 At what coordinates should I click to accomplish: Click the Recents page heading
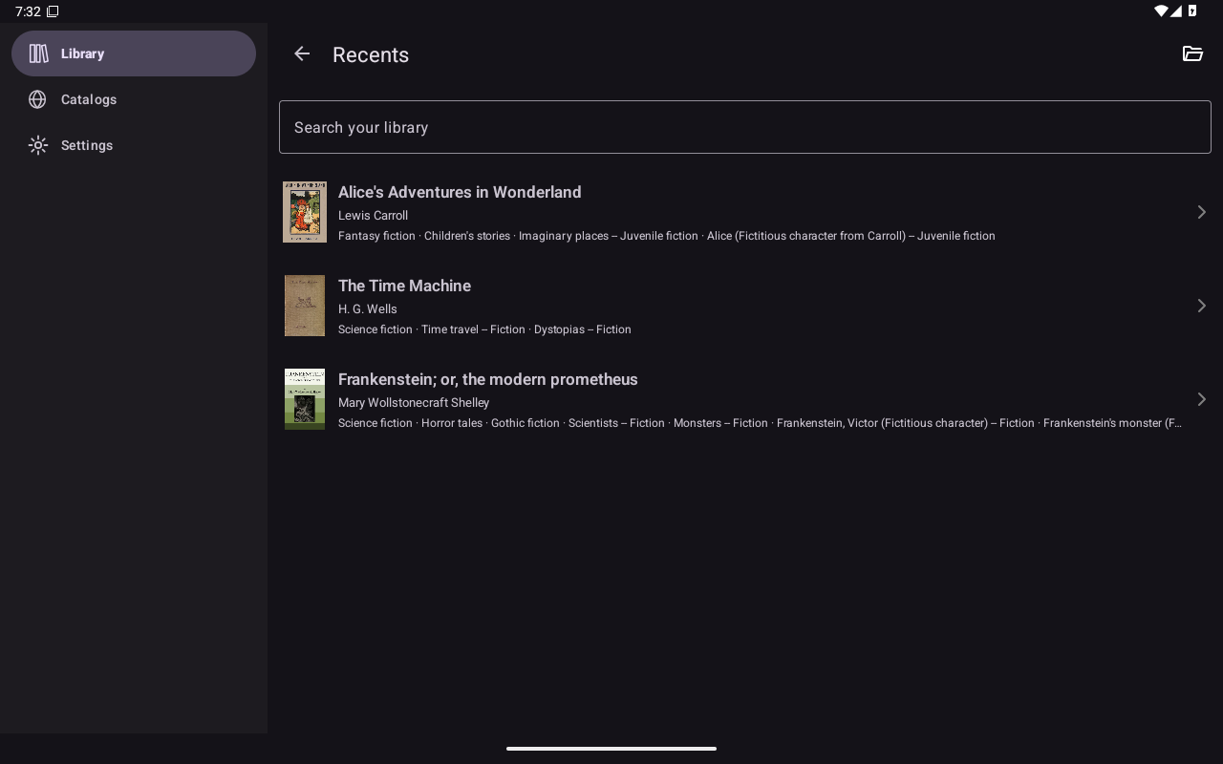[371, 54]
